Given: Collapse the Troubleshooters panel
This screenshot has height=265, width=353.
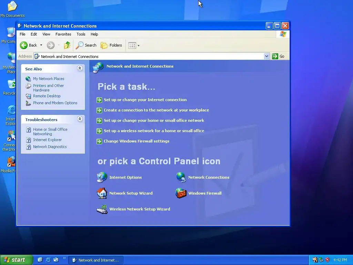Looking at the screenshot, I should pyautogui.click(x=80, y=119).
